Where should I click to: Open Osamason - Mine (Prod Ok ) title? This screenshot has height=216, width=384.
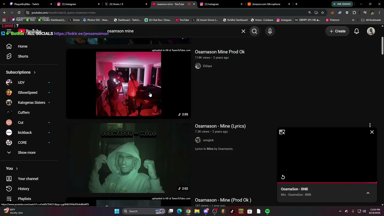click(x=223, y=200)
